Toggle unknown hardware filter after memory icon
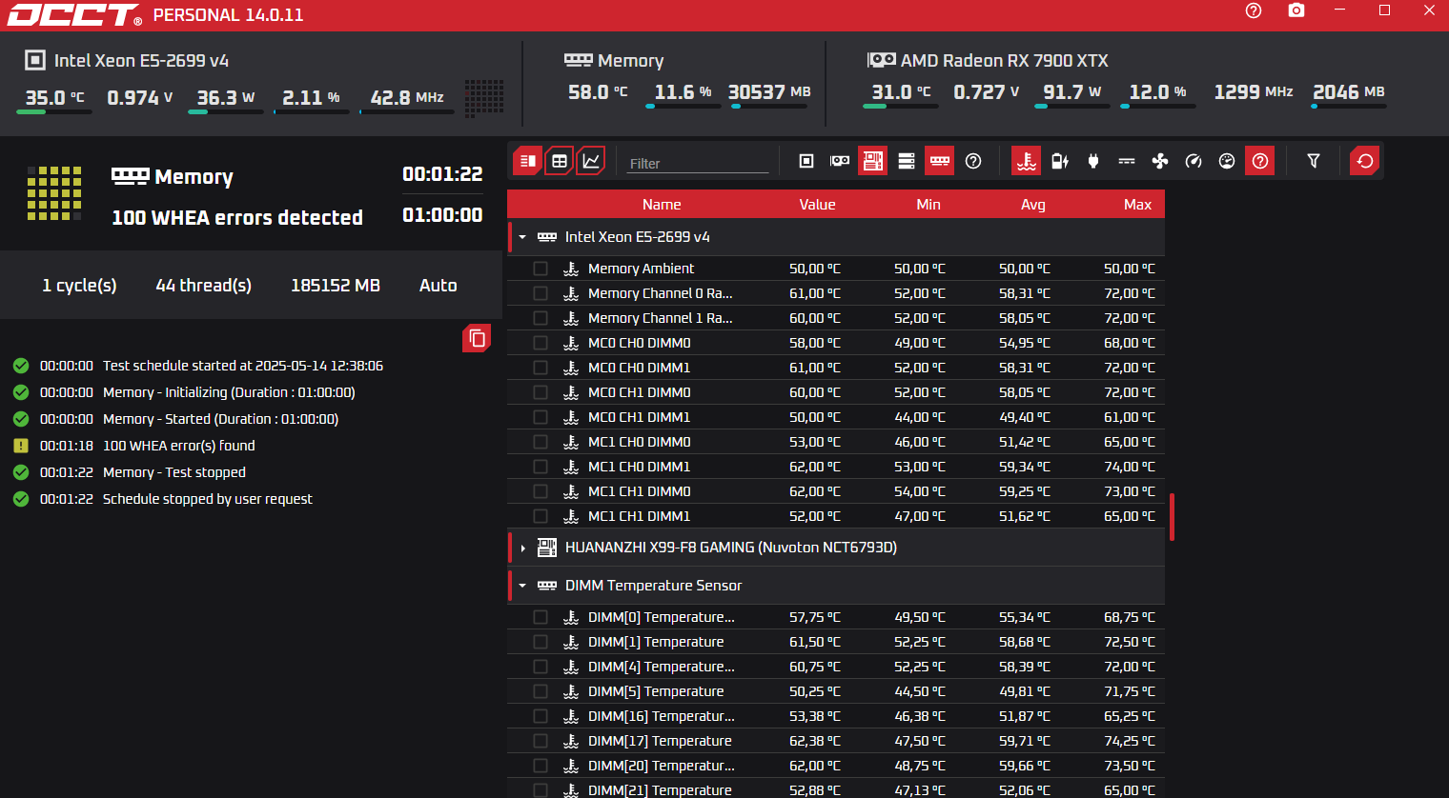The height and width of the screenshot is (798, 1449). pyautogui.click(x=973, y=161)
